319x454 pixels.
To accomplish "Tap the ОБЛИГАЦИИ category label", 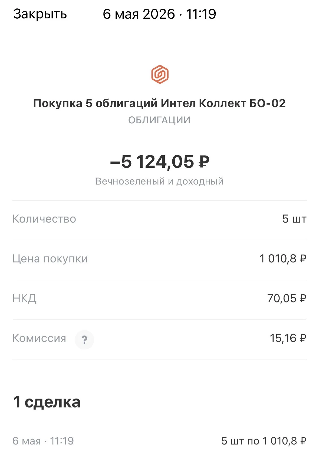I will [159, 120].
